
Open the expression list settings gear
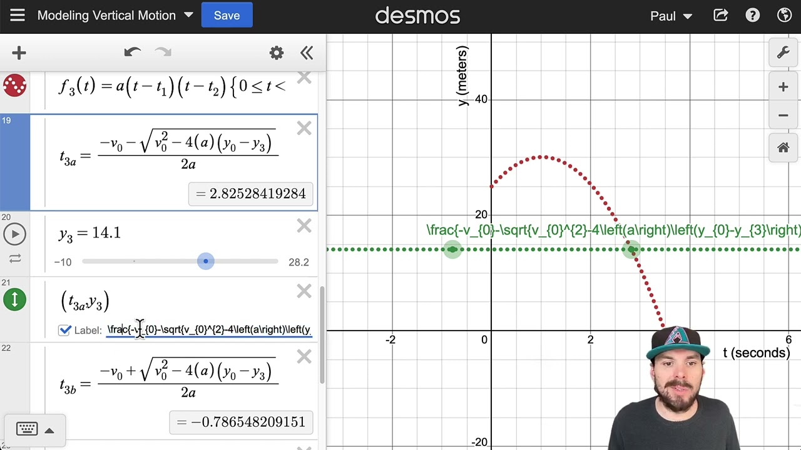click(276, 53)
